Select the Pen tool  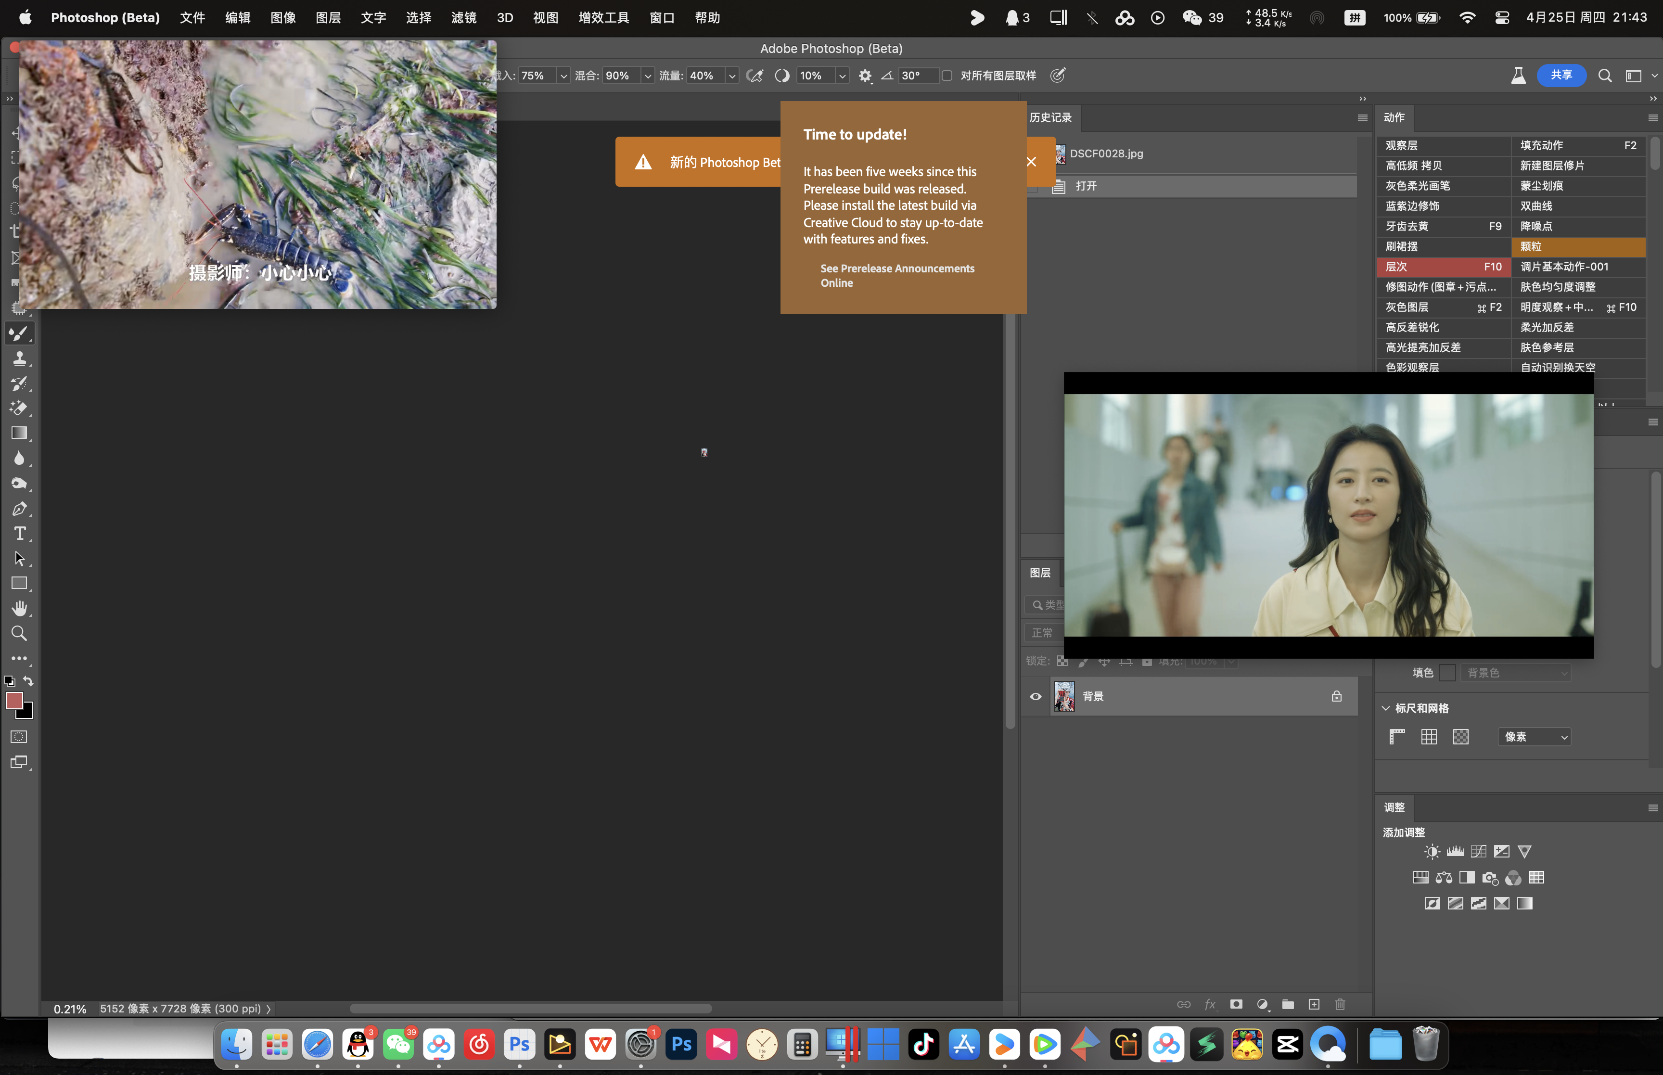pos(19,509)
